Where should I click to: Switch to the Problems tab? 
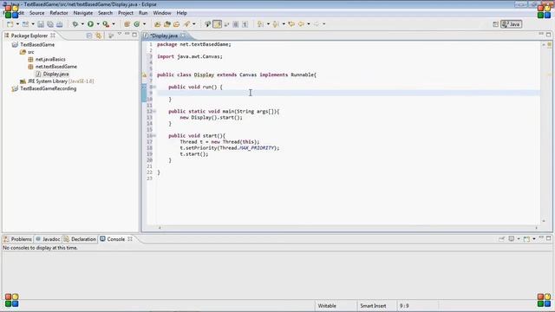click(17, 239)
